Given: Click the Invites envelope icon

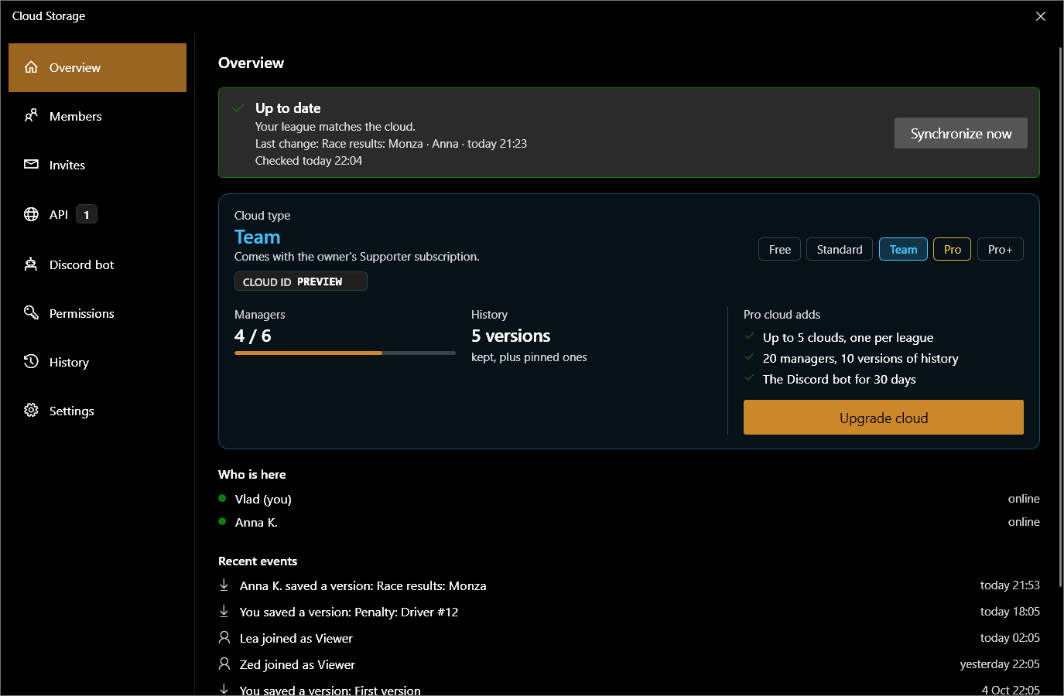Looking at the screenshot, I should tap(31, 165).
